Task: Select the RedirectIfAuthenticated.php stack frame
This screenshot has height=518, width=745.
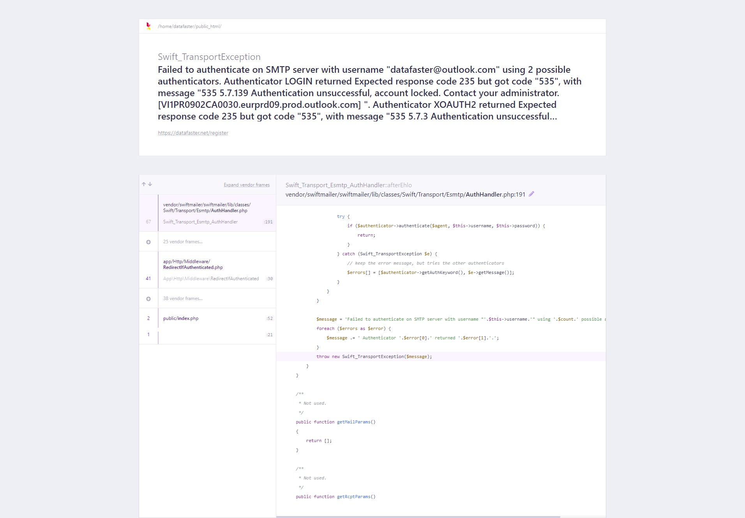Action: [207, 270]
